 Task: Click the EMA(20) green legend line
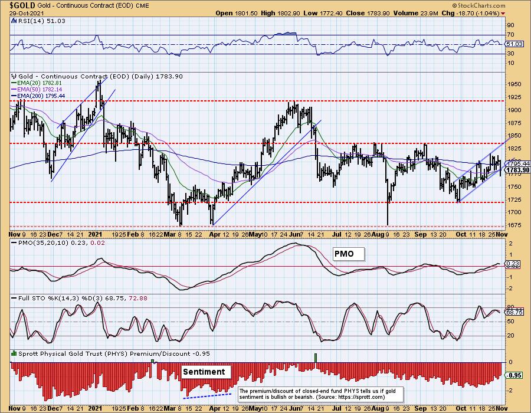pos(14,83)
